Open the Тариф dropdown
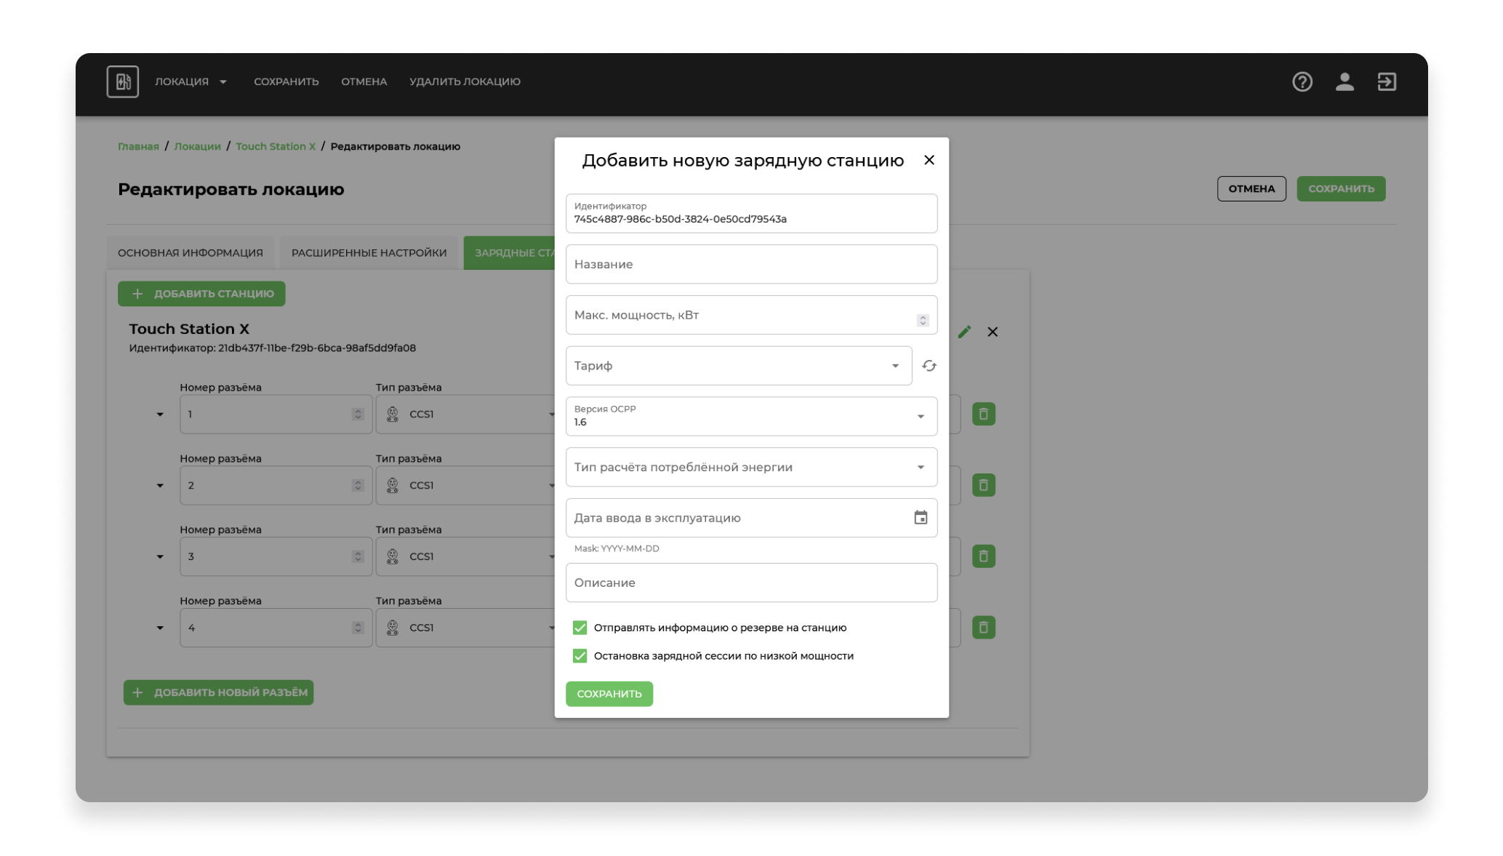Viewport: 1503px width, 856px height. pos(738,366)
